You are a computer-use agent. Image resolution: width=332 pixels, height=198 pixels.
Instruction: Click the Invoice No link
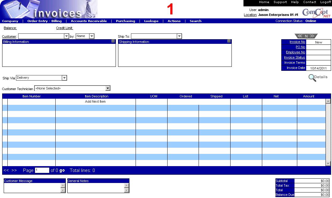pos(297,42)
